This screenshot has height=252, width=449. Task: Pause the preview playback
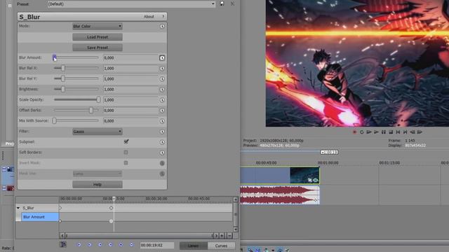[x=384, y=132]
